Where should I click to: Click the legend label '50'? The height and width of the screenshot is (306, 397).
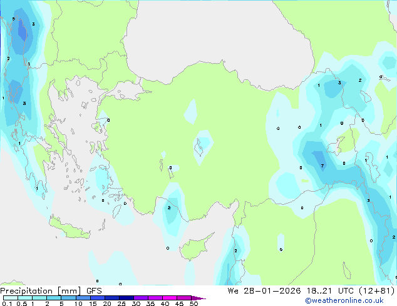(194, 304)
